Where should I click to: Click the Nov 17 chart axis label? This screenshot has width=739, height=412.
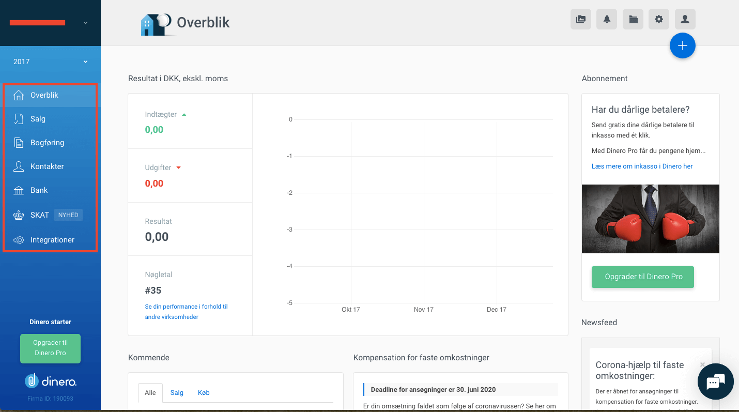click(x=424, y=310)
